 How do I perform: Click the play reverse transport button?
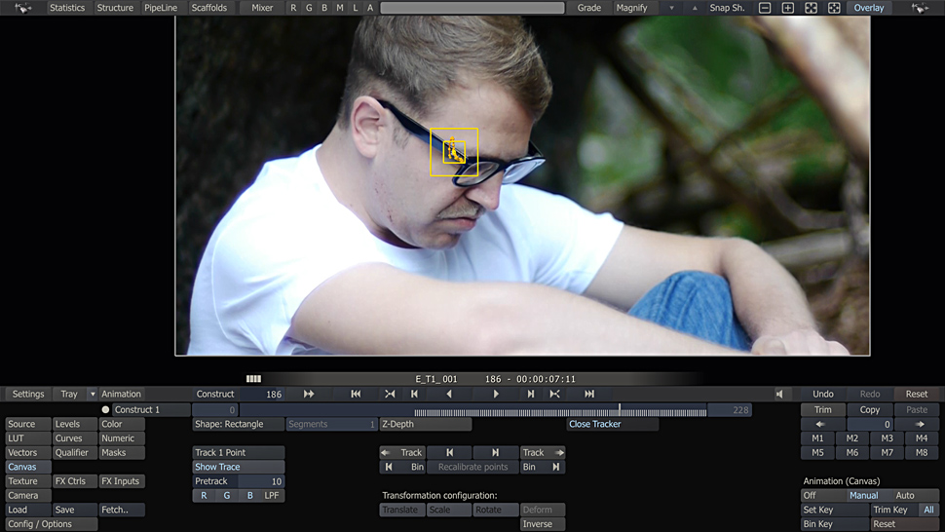point(449,394)
